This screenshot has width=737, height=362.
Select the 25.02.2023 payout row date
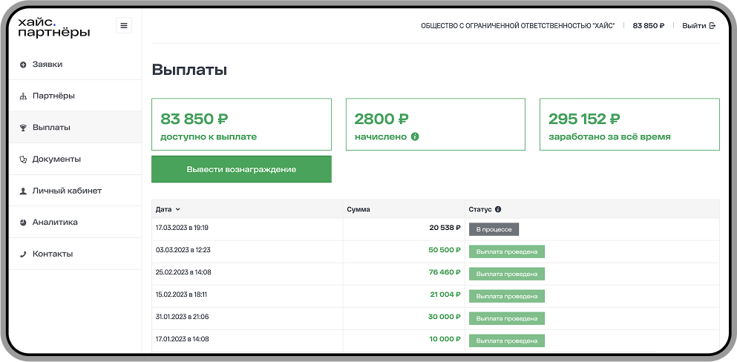[x=183, y=272]
